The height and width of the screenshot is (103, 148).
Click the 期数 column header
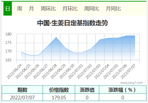[x=22, y=90]
